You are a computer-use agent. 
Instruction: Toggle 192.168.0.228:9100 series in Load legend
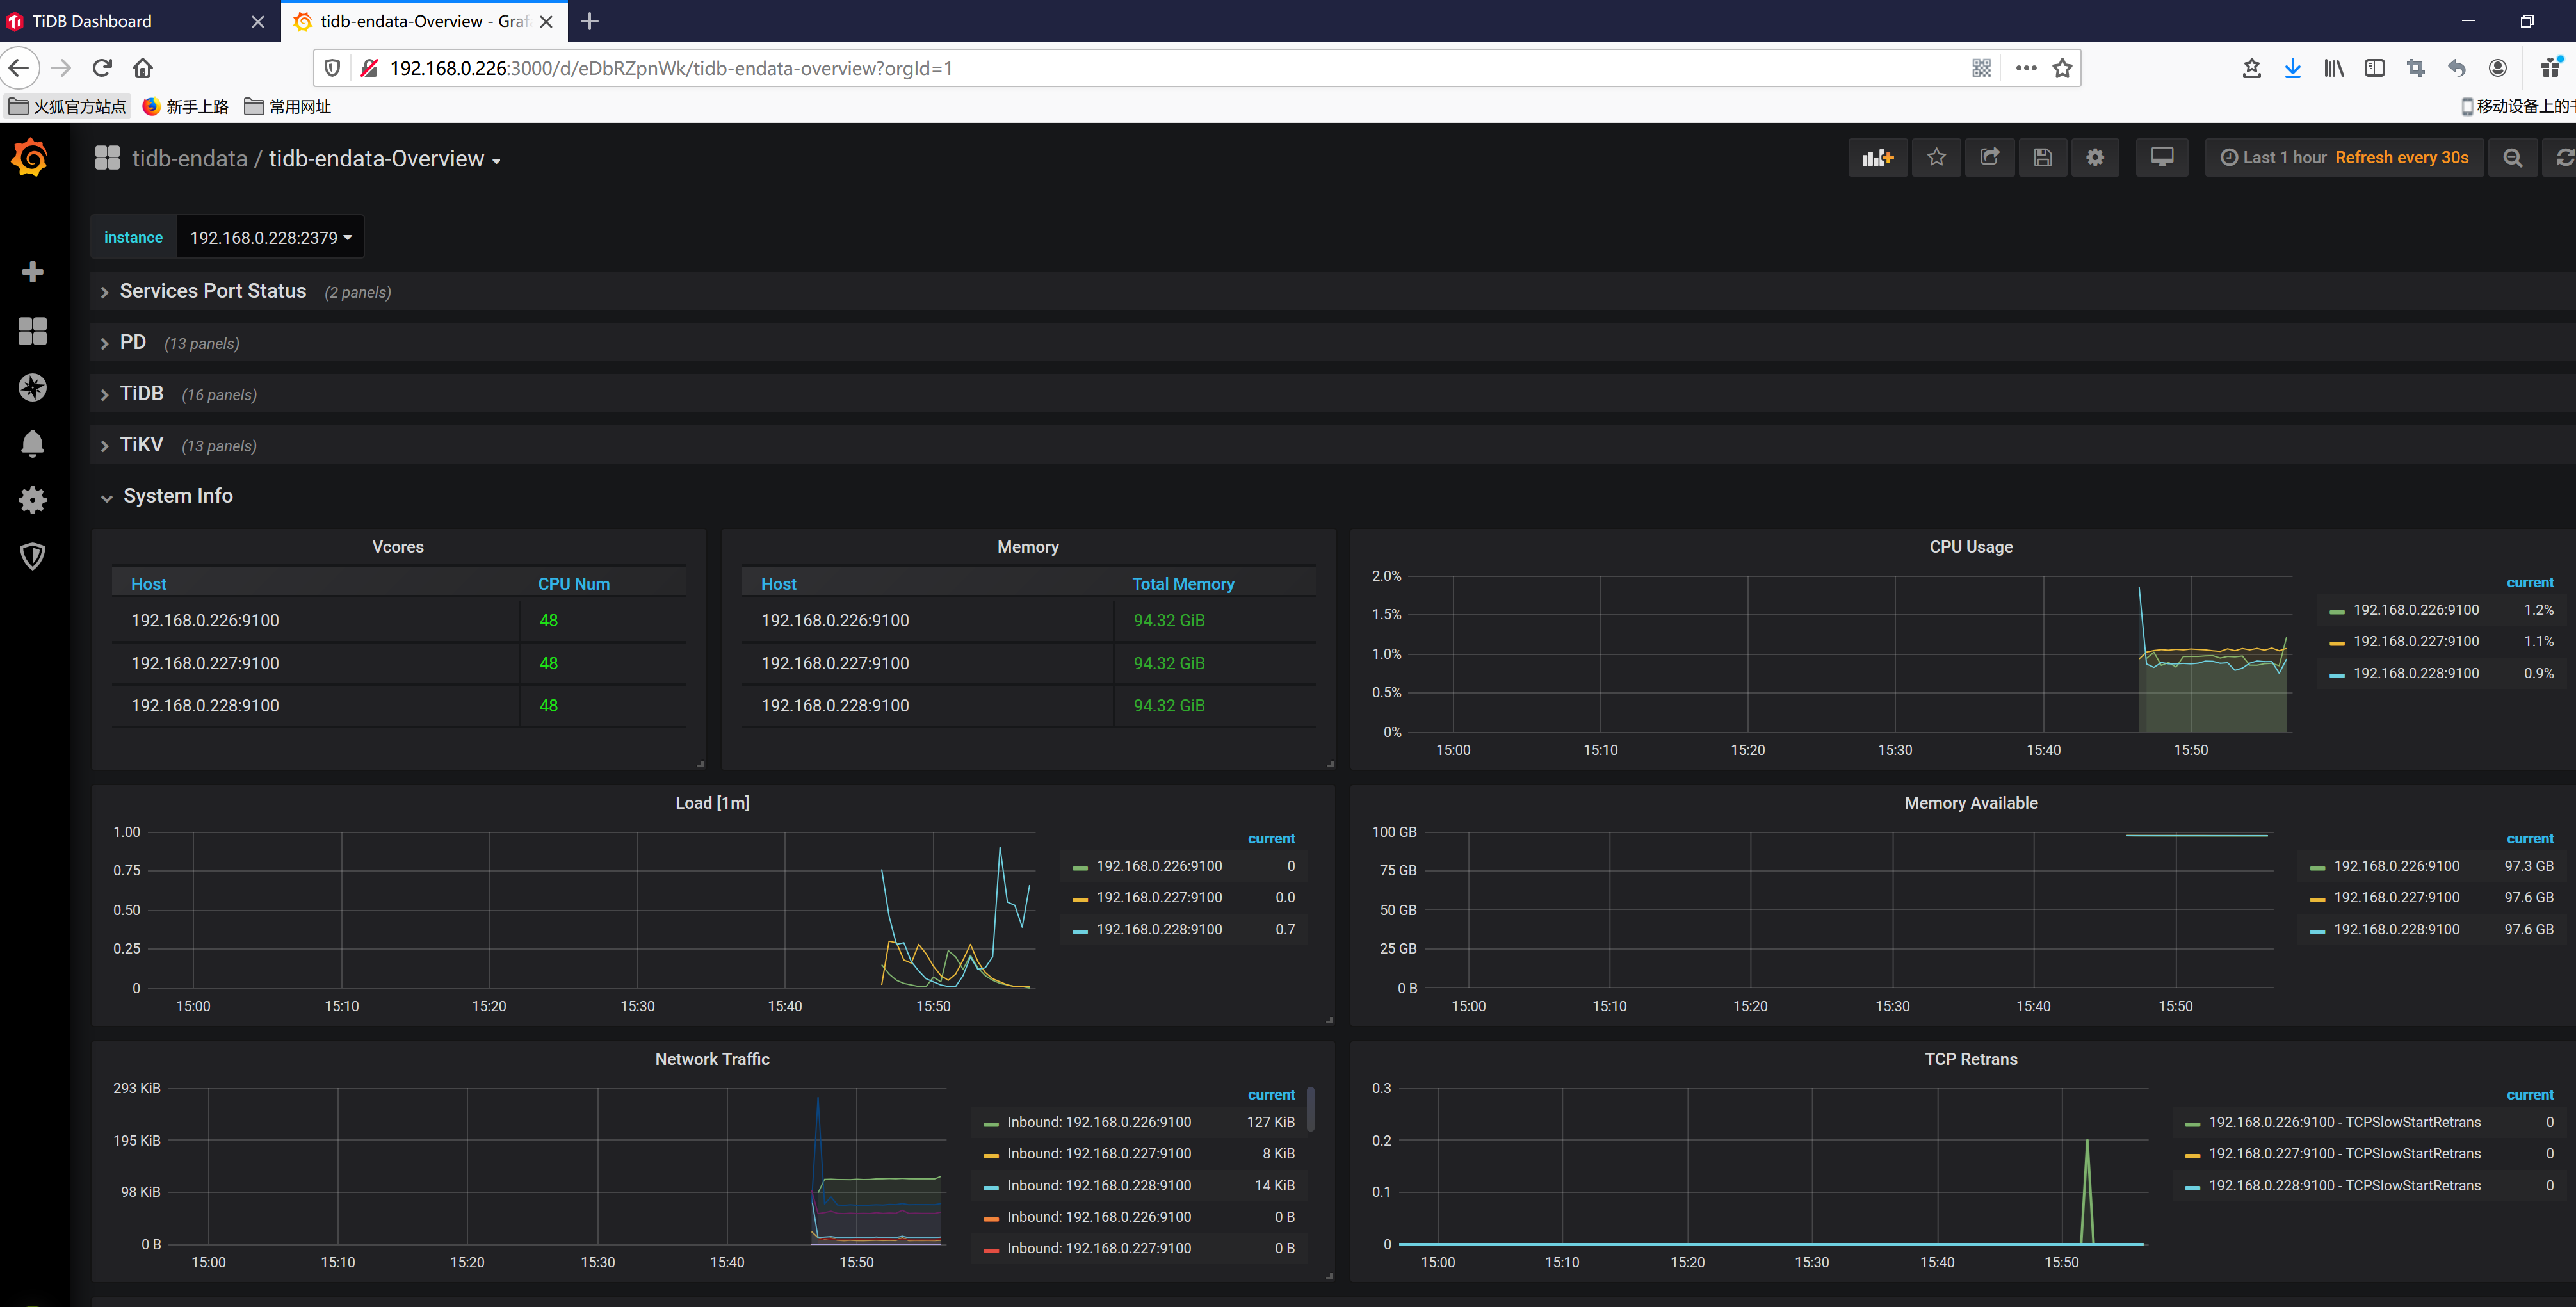coord(1158,929)
